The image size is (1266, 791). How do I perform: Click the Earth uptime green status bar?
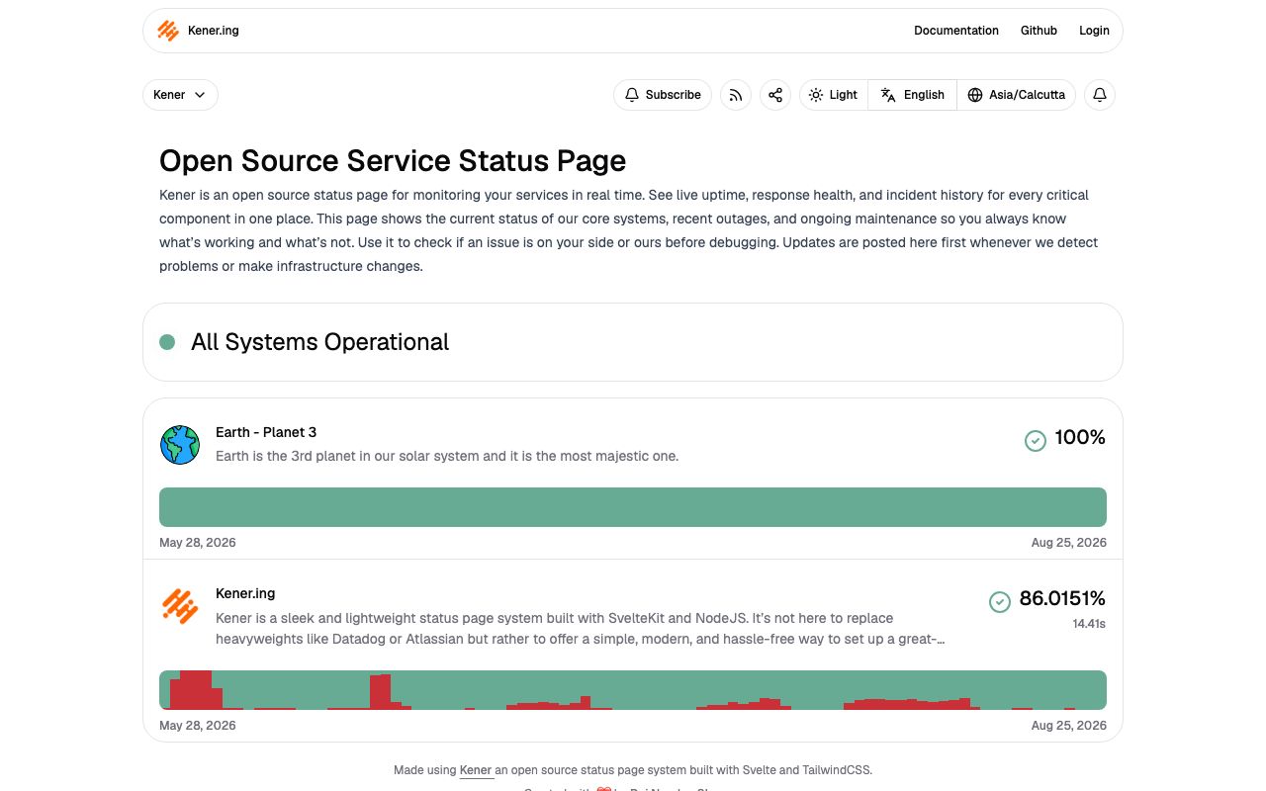pos(633,507)
